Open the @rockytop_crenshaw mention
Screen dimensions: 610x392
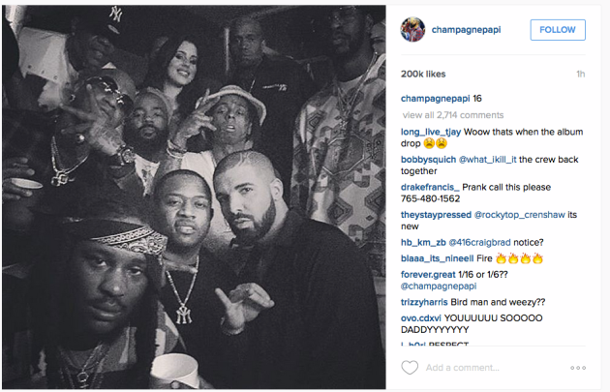[x=519, y=215]
